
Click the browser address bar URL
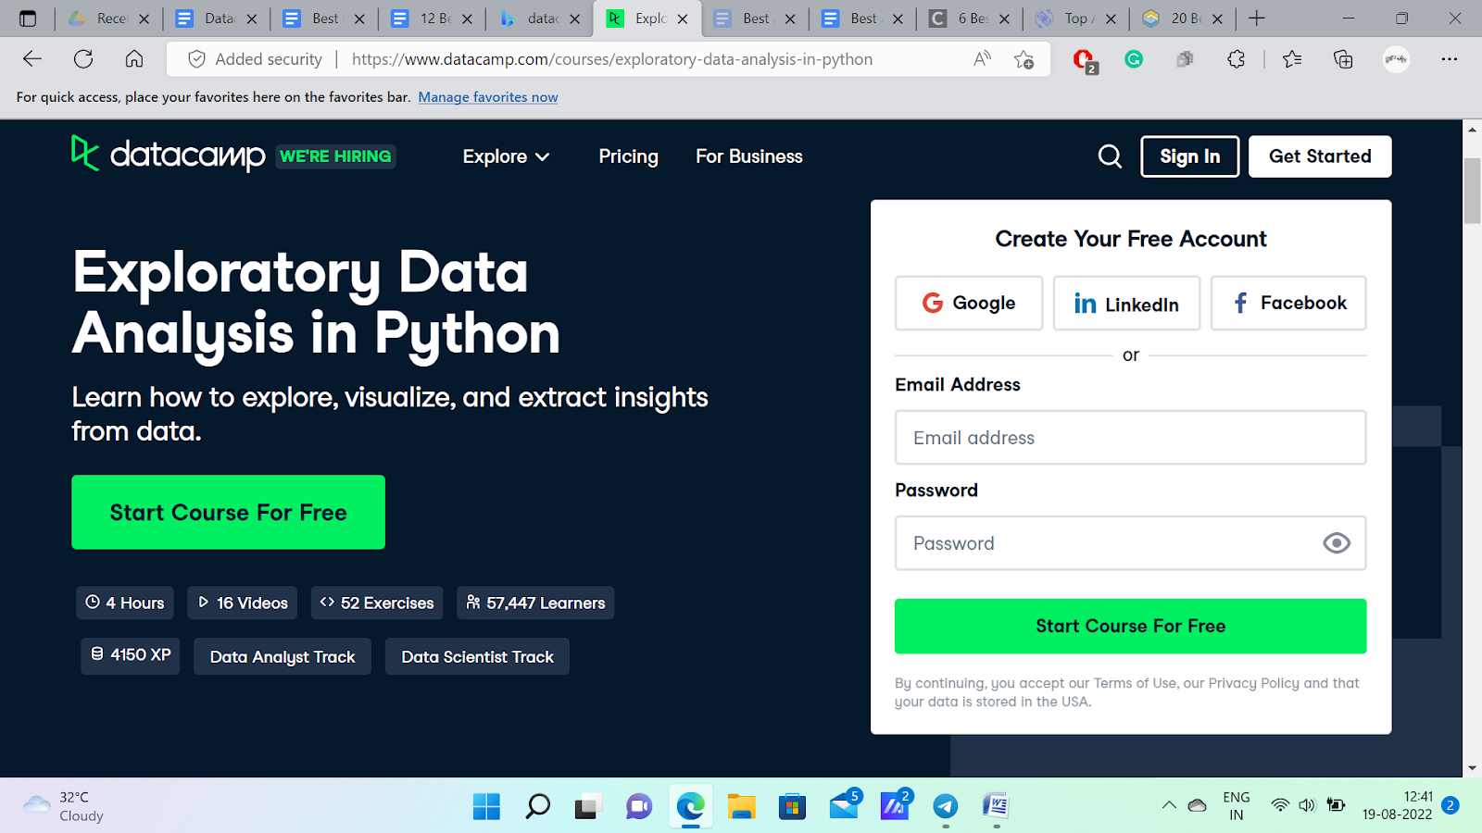click(x=612, y=59)
